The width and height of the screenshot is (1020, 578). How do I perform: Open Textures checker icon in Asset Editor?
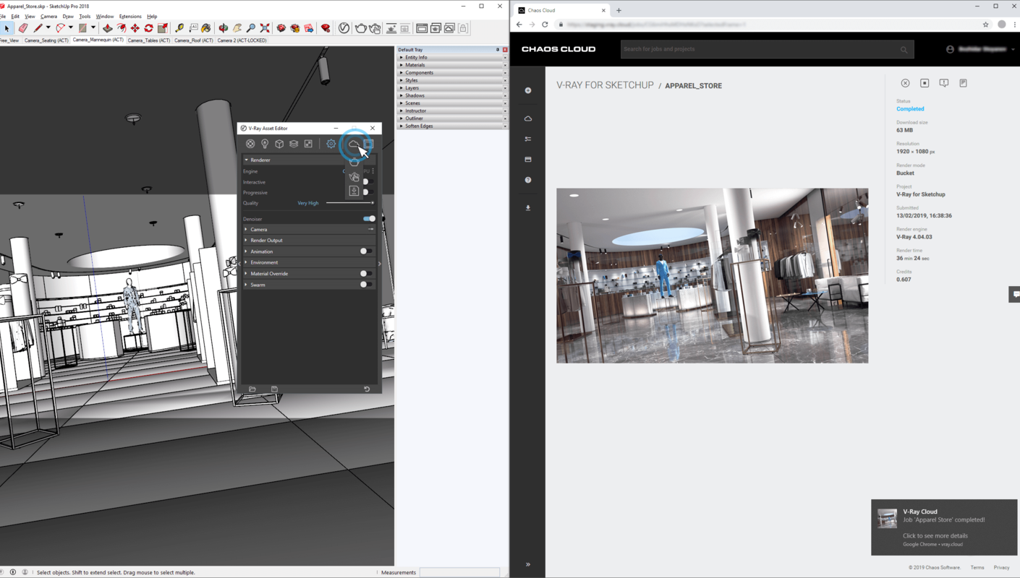coord(308,144)
